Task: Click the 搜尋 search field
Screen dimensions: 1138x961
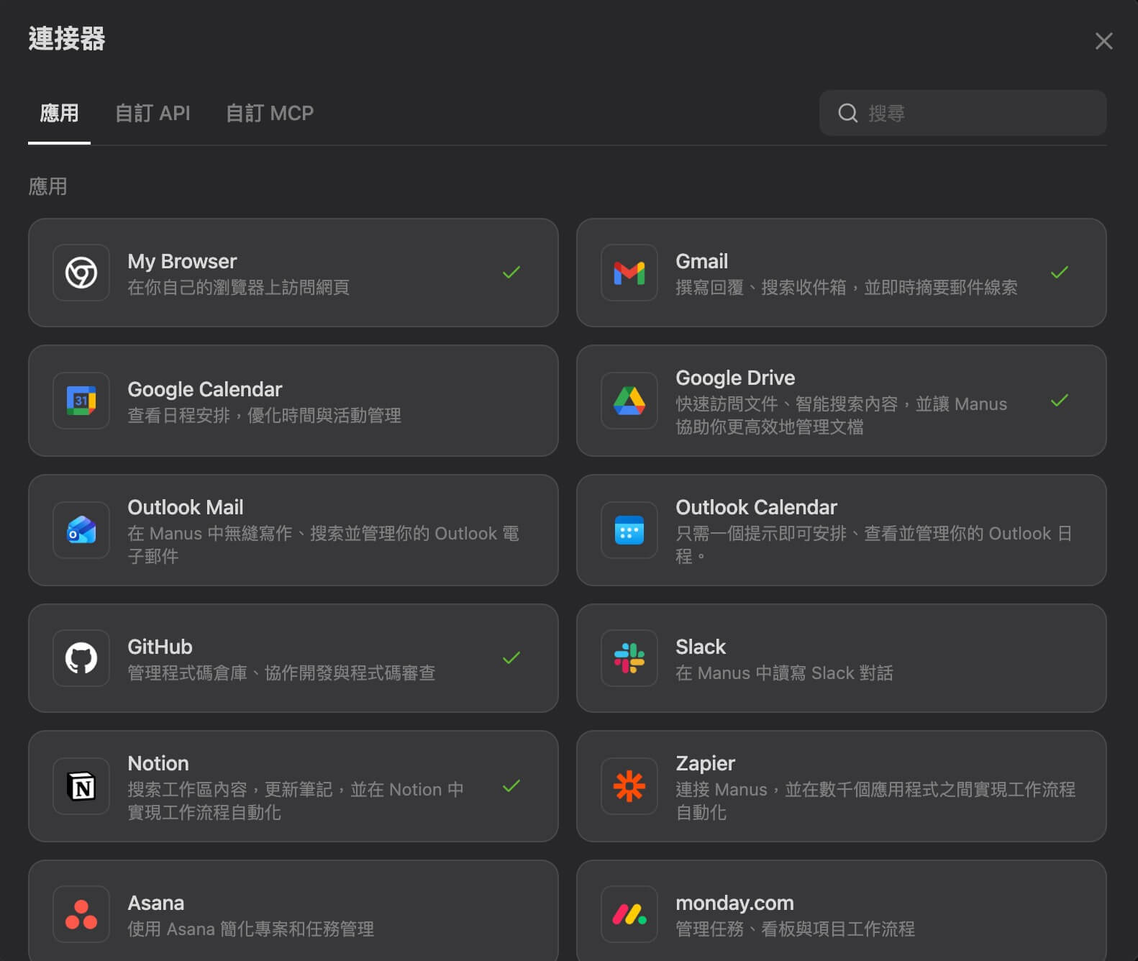Action: click(971, 113)
